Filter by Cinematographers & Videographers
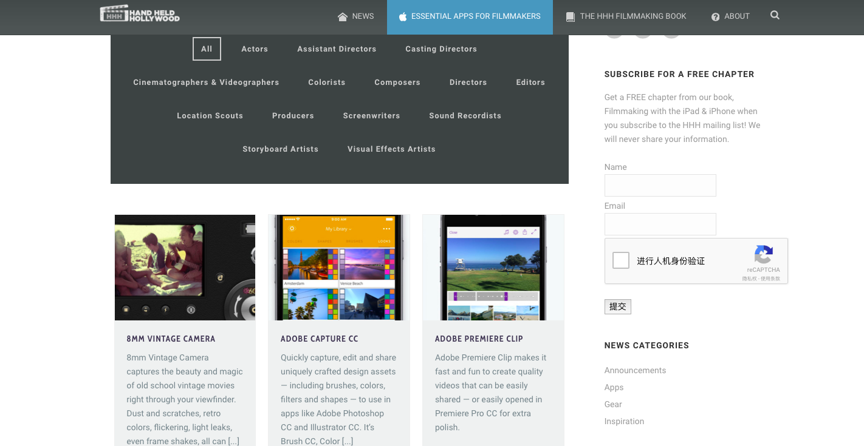The image size is (864, 446). [206, 83]
